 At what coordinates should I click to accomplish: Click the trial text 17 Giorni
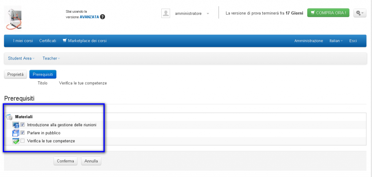tap(294, 13)
